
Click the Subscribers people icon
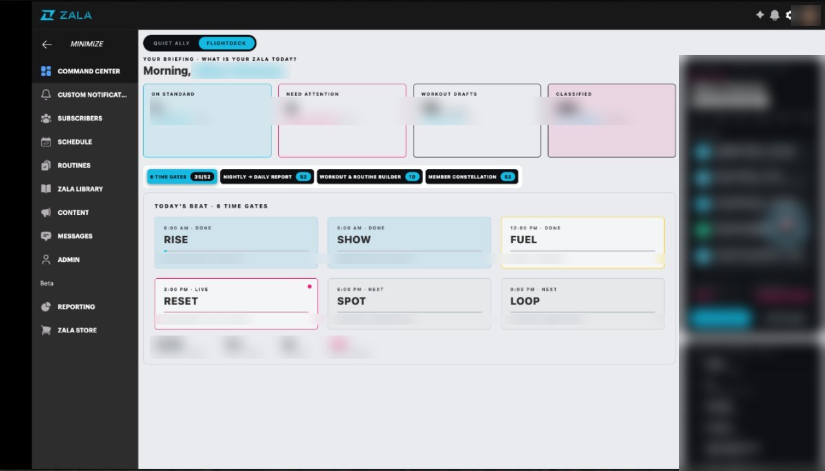click(46, 118)
